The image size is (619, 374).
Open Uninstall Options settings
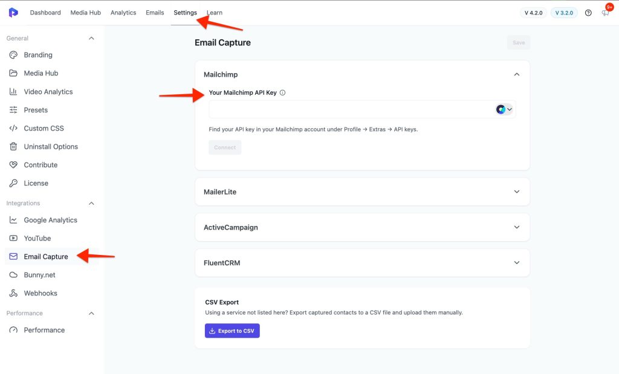point(52,146)
